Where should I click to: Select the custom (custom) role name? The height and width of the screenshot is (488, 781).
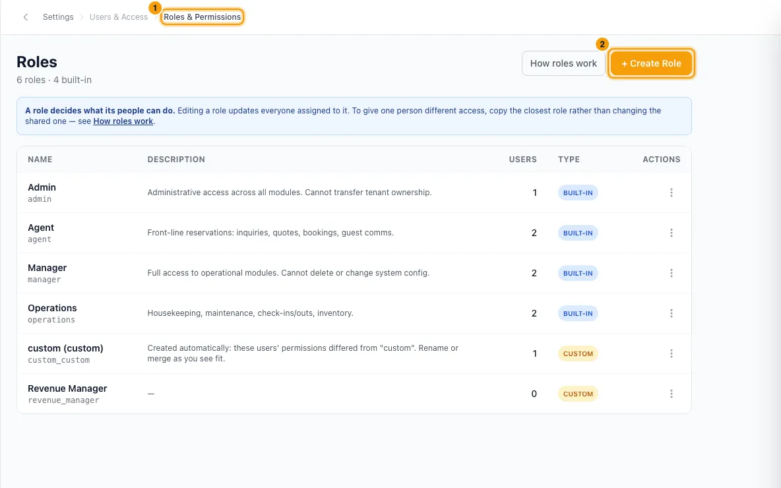65,348
